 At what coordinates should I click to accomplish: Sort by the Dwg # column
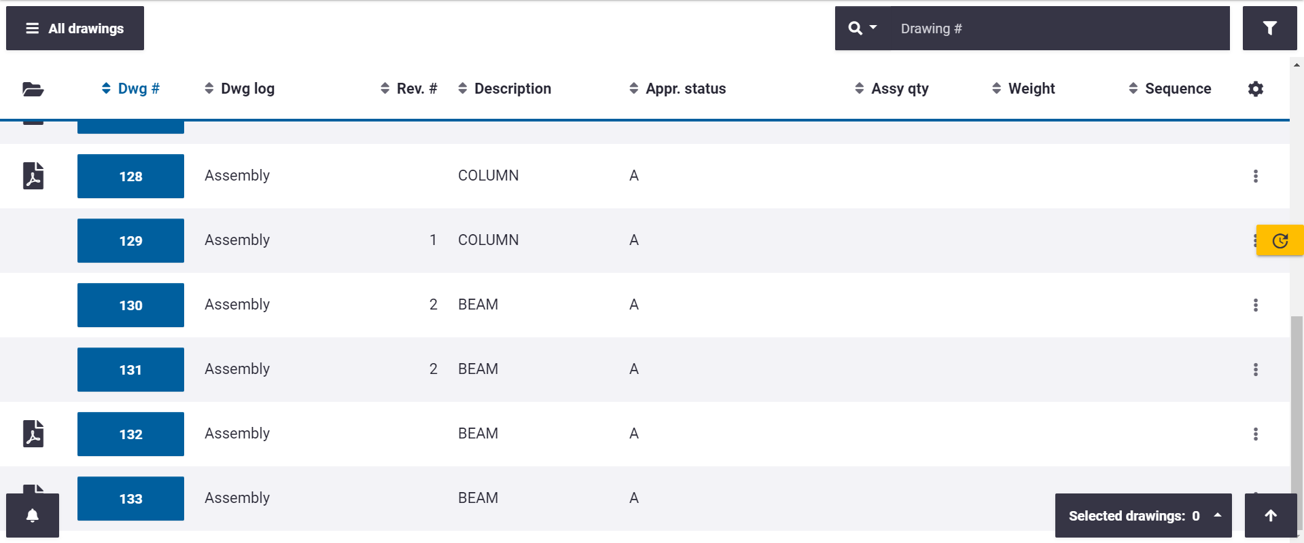coord(130,89)
